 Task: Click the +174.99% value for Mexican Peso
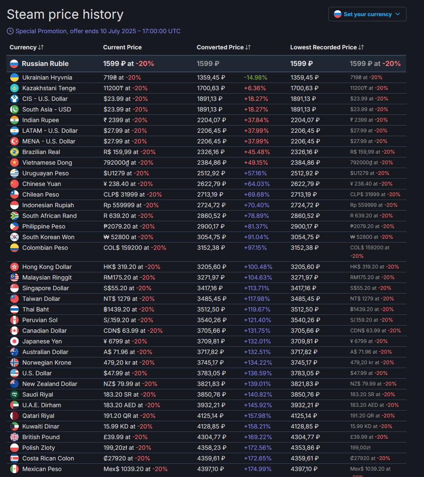(x=258, y=469)
